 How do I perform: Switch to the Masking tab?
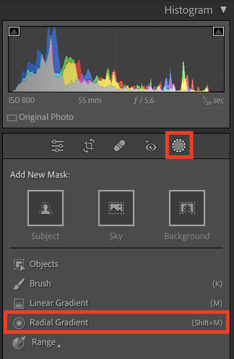coord(179,146)
